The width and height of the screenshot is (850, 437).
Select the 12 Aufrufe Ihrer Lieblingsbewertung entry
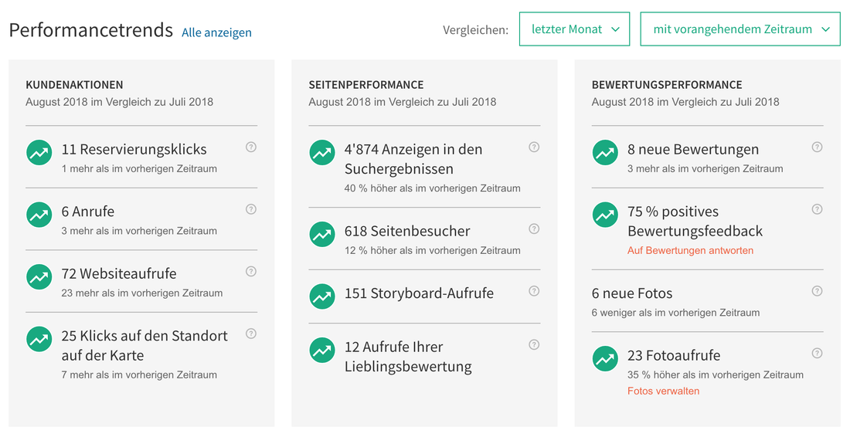click(424, 356)
